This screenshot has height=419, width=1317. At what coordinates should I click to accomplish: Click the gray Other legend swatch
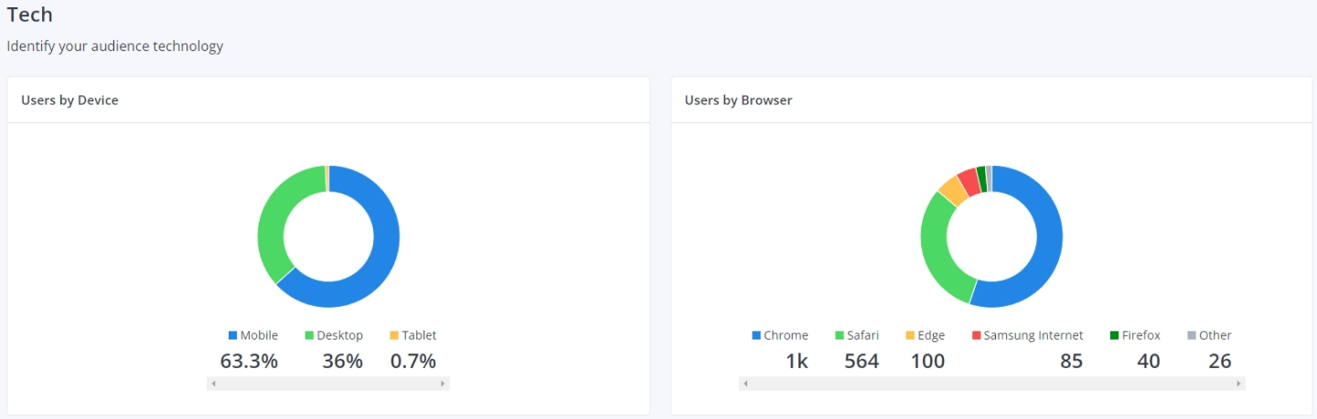1192,335
